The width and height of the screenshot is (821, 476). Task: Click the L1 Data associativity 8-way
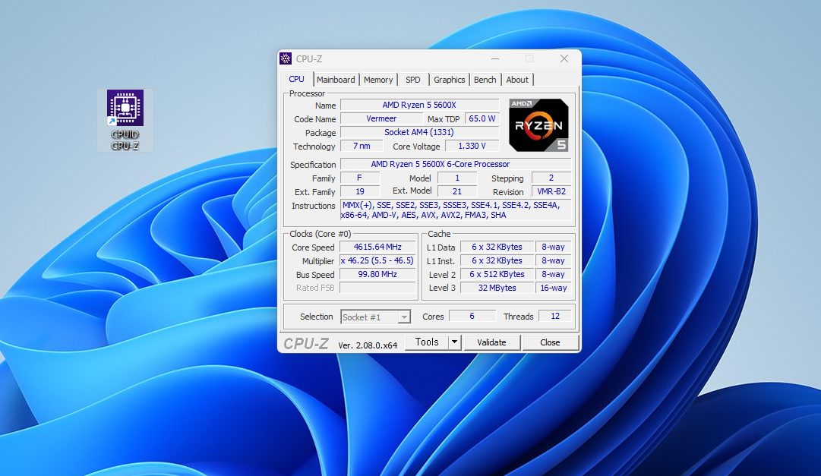pyautogui.click(x=554, y=247)
